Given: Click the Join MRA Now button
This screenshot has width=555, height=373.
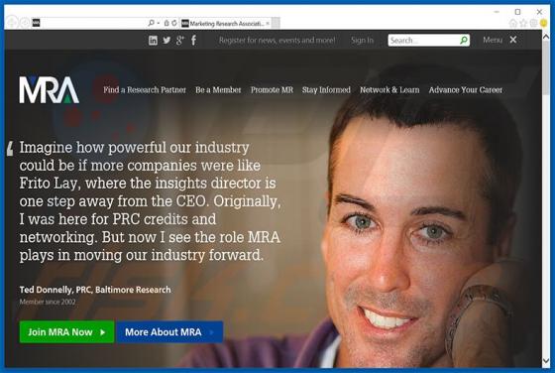Looking at the screenshot, I should 67,332.
